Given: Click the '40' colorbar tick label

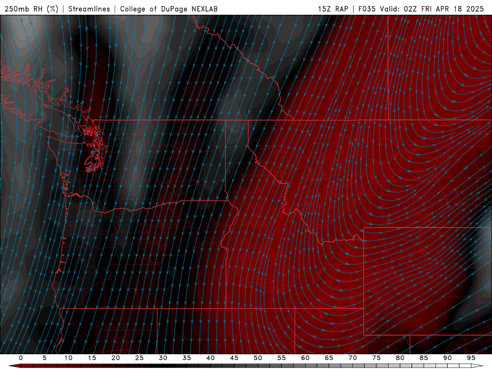Looking at the screenshot, I should [210, 358].
